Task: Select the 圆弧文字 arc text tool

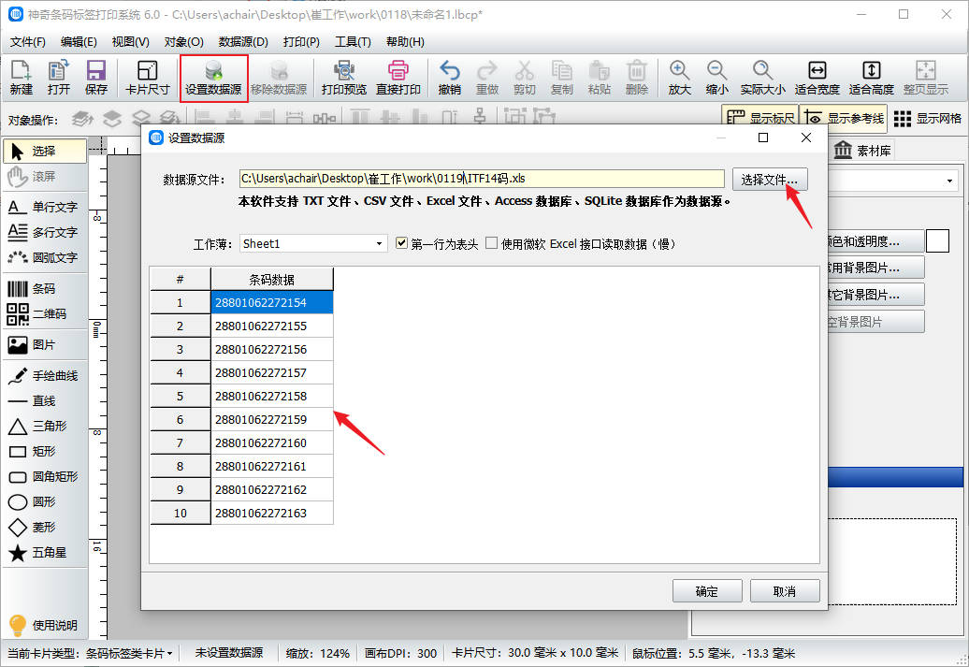Action: pos(45,257)
